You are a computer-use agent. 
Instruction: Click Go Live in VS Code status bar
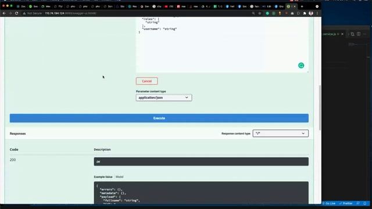(x=329, y=203)
